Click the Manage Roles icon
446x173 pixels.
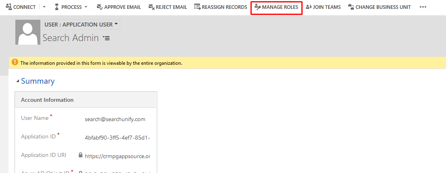pyautogui.click(x=257, y=7)
